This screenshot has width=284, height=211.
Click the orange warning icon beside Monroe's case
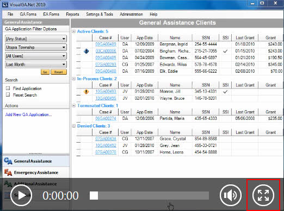tap(87, 92)
